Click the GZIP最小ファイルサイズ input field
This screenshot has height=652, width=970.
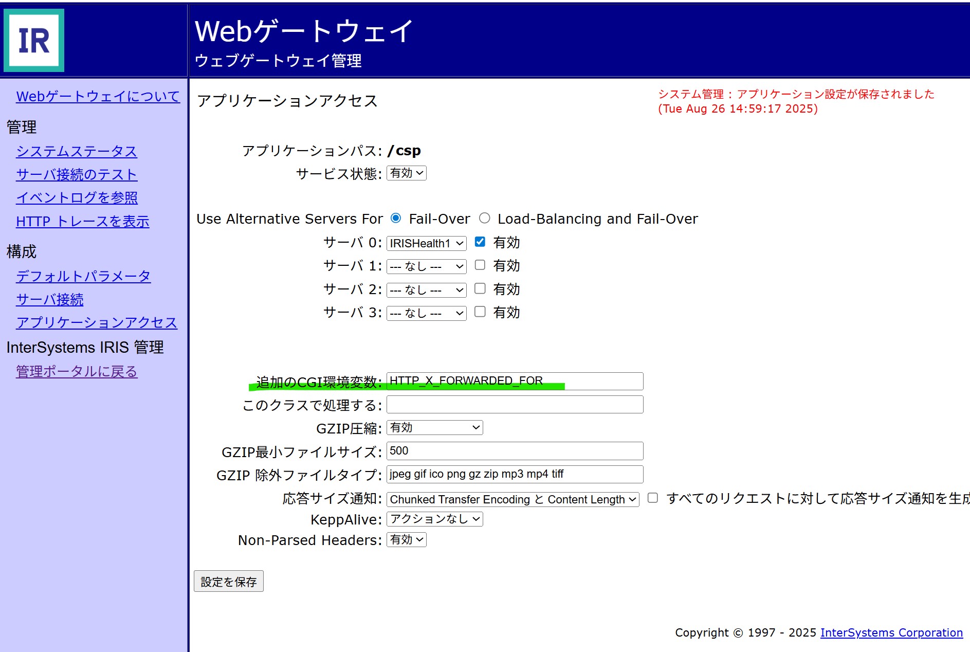tap(515, 451)
